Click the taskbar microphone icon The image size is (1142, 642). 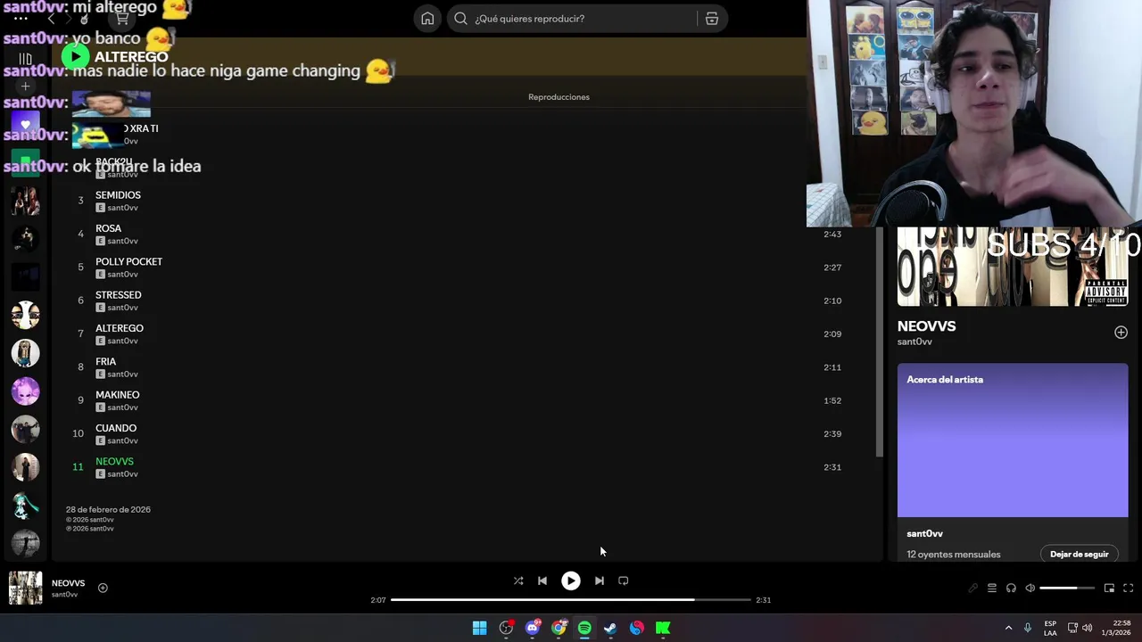(1028, 628)
